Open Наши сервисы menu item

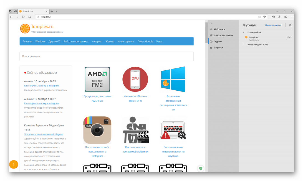(126, 42)
